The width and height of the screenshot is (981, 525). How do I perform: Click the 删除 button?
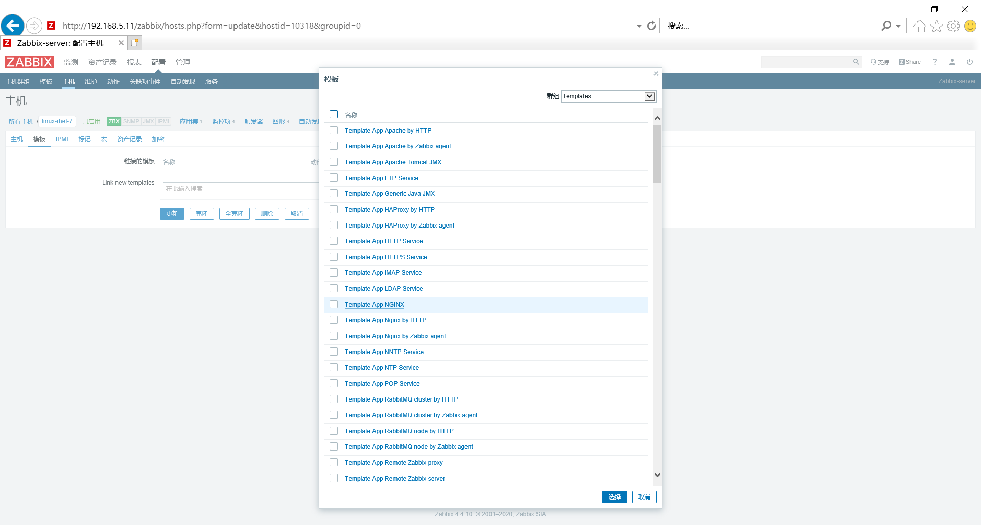pos(267,214)
